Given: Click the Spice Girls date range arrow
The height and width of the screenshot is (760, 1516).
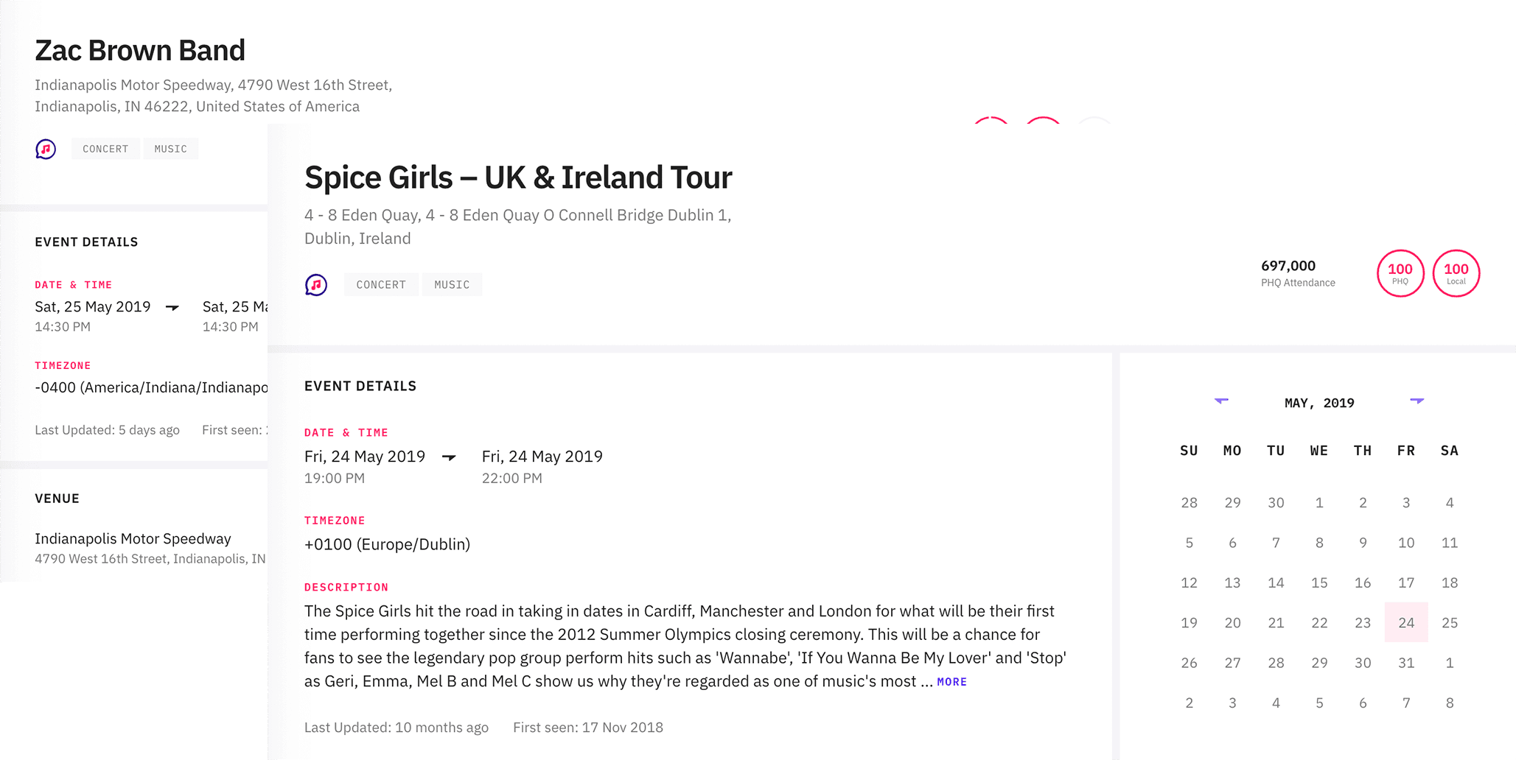Looking at the screenshot, I should (x=449, y=457).
